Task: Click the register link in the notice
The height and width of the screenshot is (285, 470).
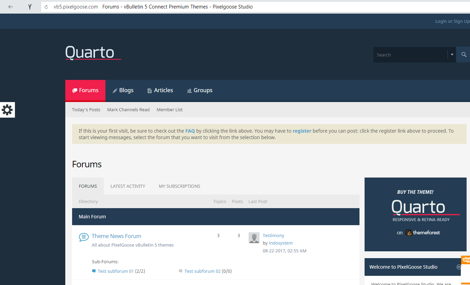Action: pyautogui.click(x=302, y=131)
